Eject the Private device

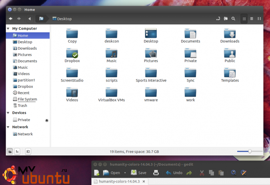[47, 120]
